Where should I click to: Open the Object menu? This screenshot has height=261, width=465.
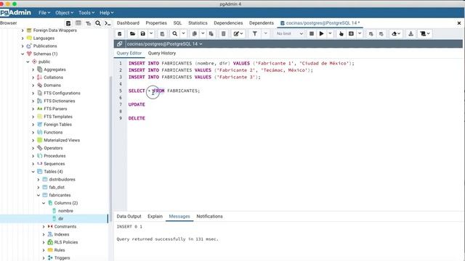[64, 13]
